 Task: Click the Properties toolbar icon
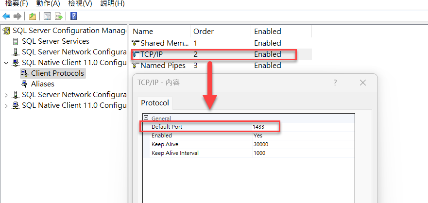(x=48, y=17)
